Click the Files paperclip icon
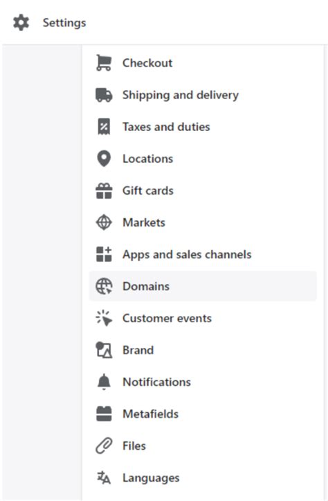The image size is (328, 501). click(x=104, y=446)
